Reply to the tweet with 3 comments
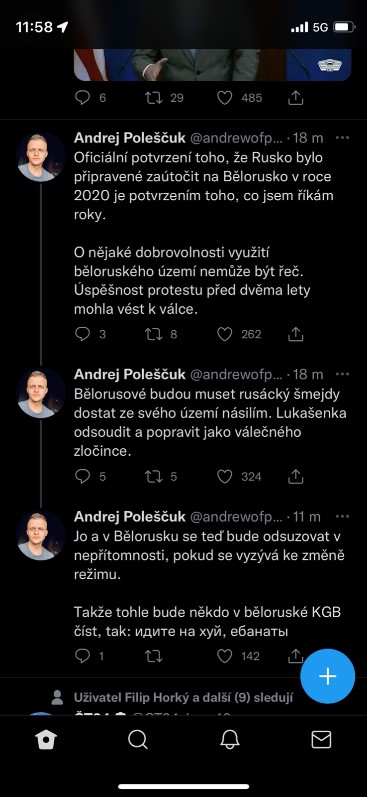Viewport: 367px width, 797px height. [83, 334]
